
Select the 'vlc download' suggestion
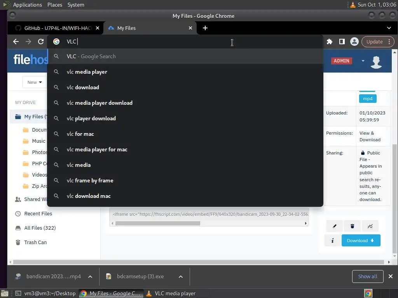tap(185, 87)
